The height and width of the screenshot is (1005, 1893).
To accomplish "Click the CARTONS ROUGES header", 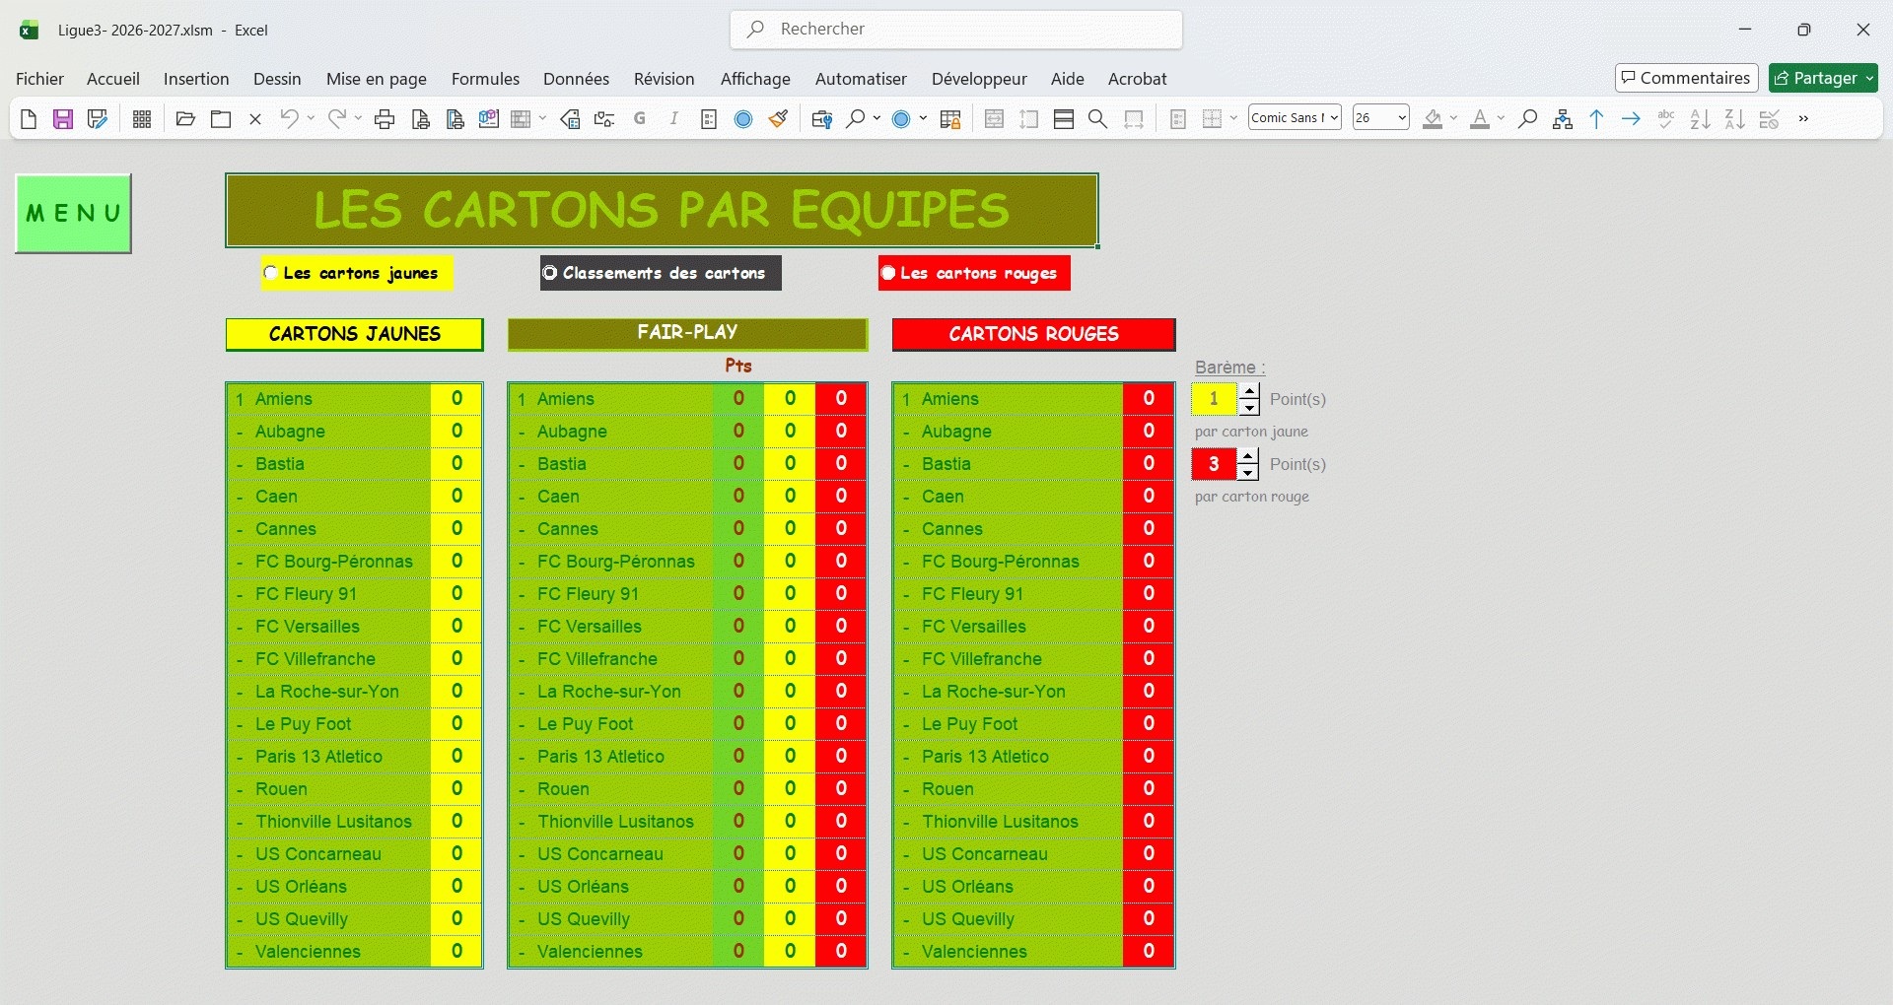I will (1033, 334).
